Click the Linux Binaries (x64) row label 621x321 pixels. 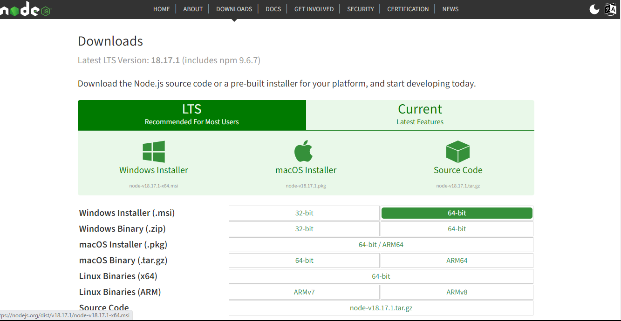pyautogui.click(x=118, y=276)
